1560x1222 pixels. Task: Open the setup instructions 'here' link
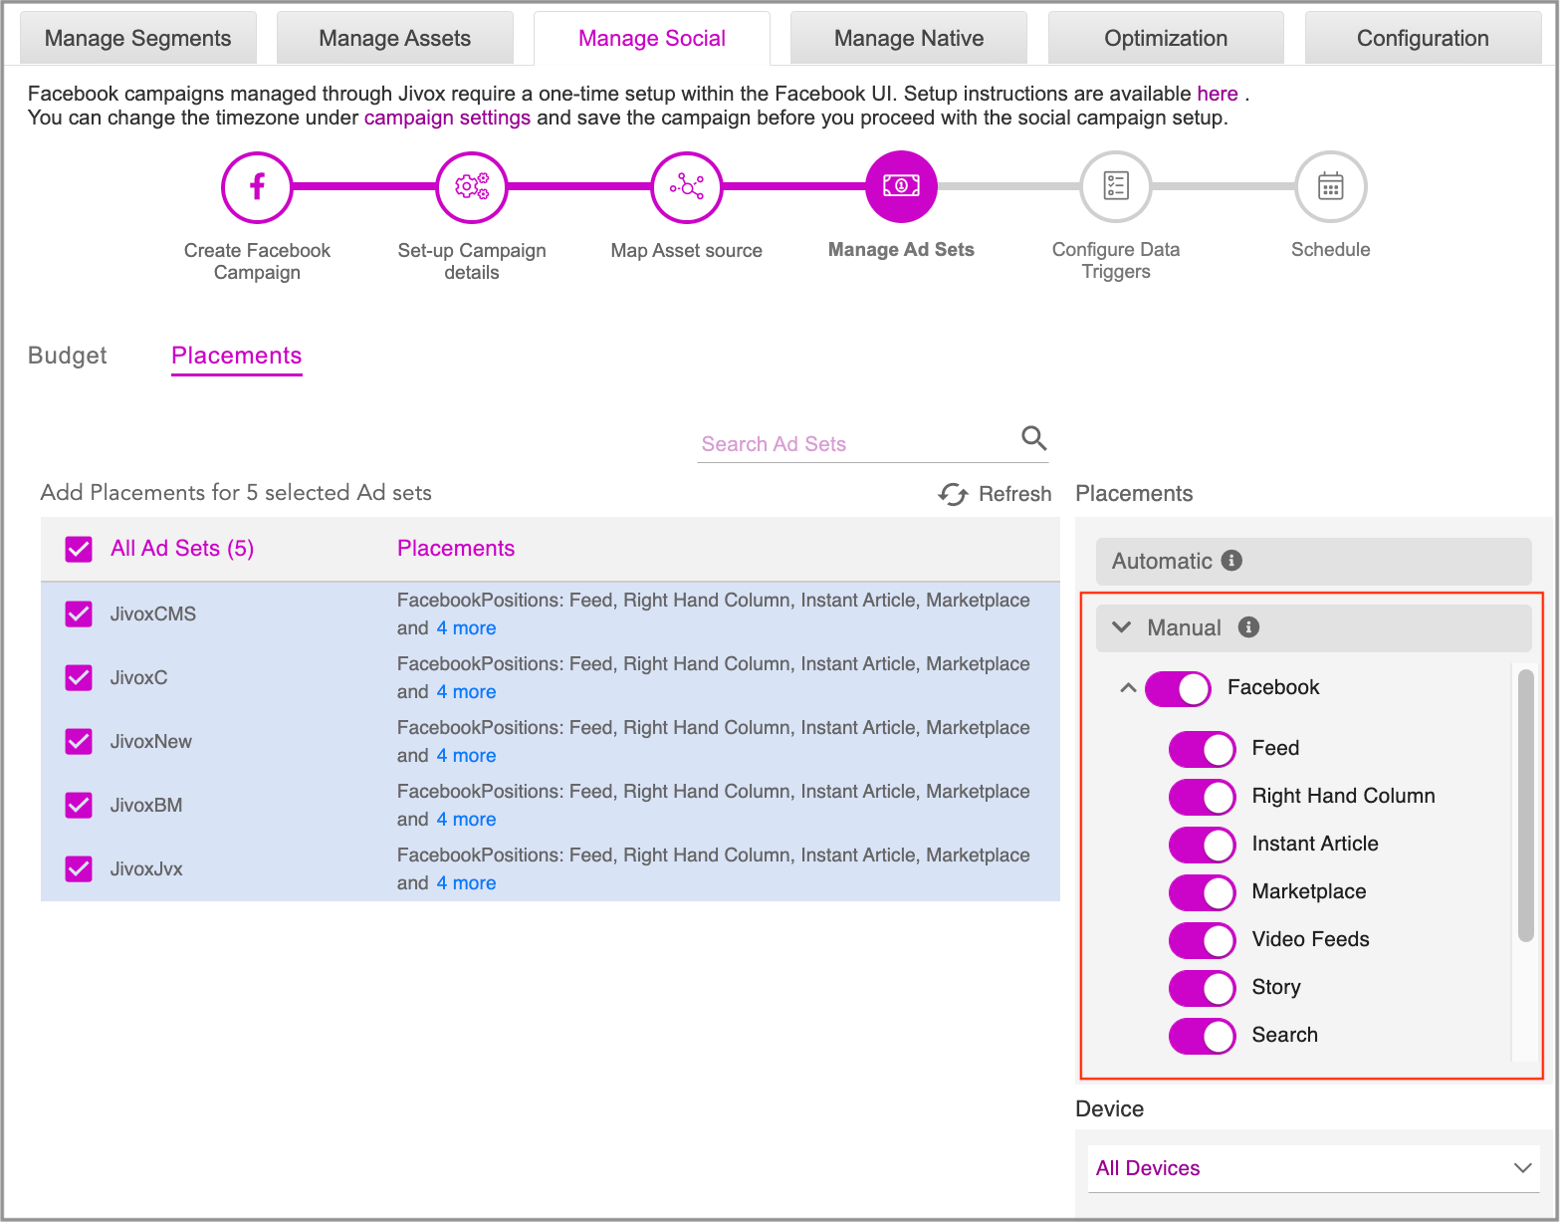tap(1218, 94)
